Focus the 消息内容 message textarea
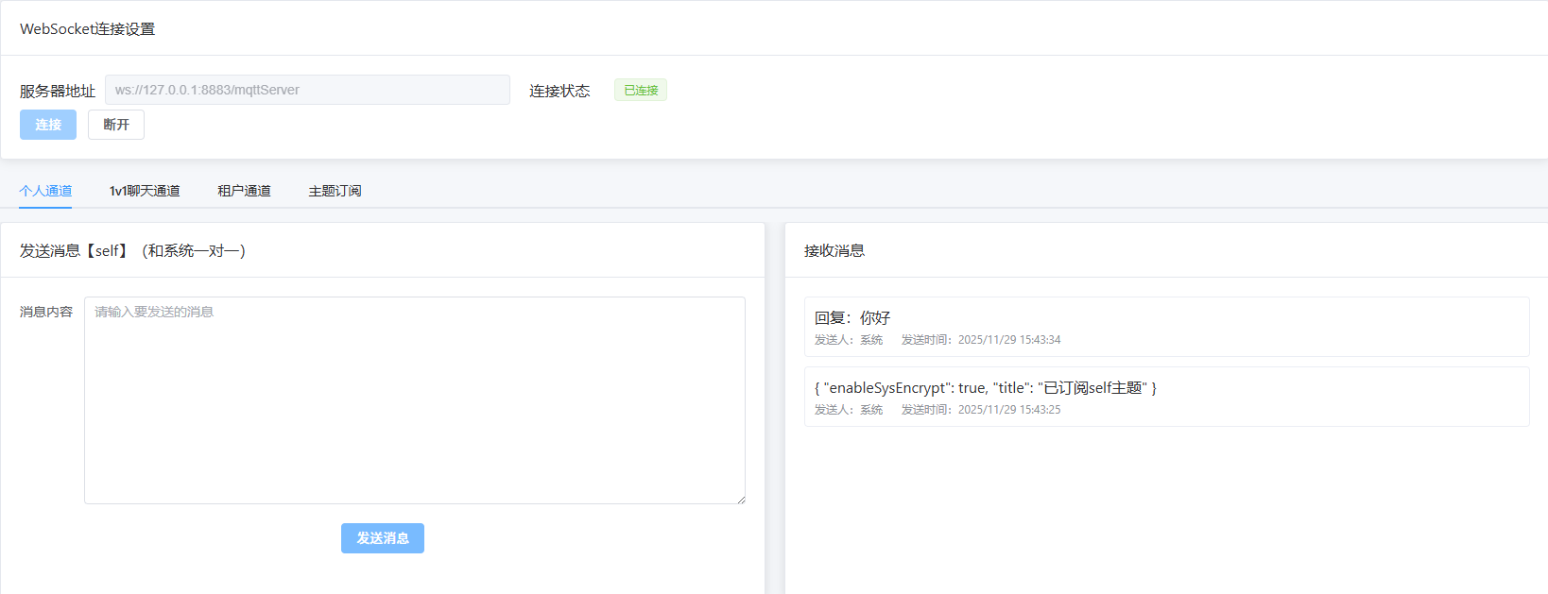 click(x=414, y=400)
